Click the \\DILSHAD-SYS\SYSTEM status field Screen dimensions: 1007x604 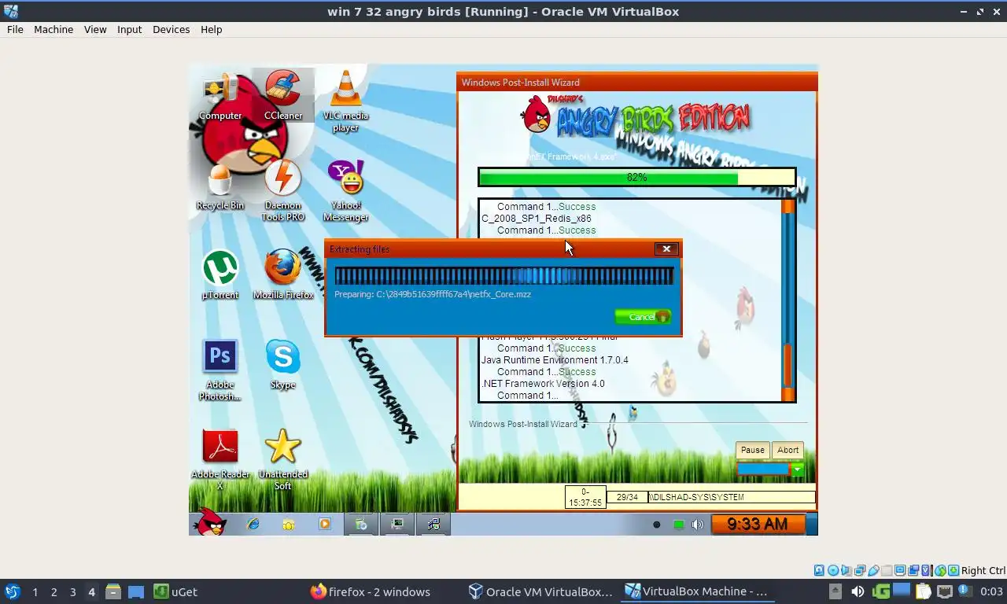(732, 497)
